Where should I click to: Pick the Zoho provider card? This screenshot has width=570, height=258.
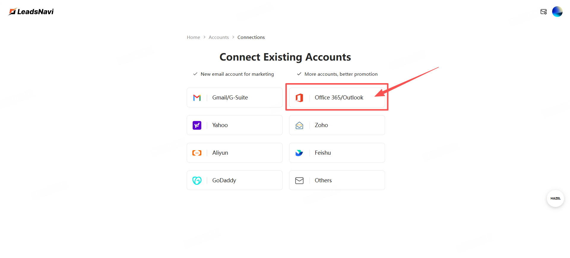(x=337, y=125)
